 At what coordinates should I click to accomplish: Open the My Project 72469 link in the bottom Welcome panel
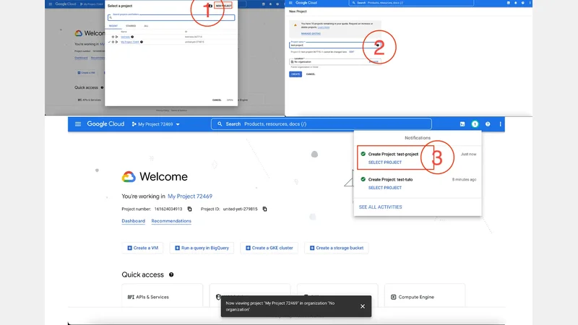coord(190,196)
